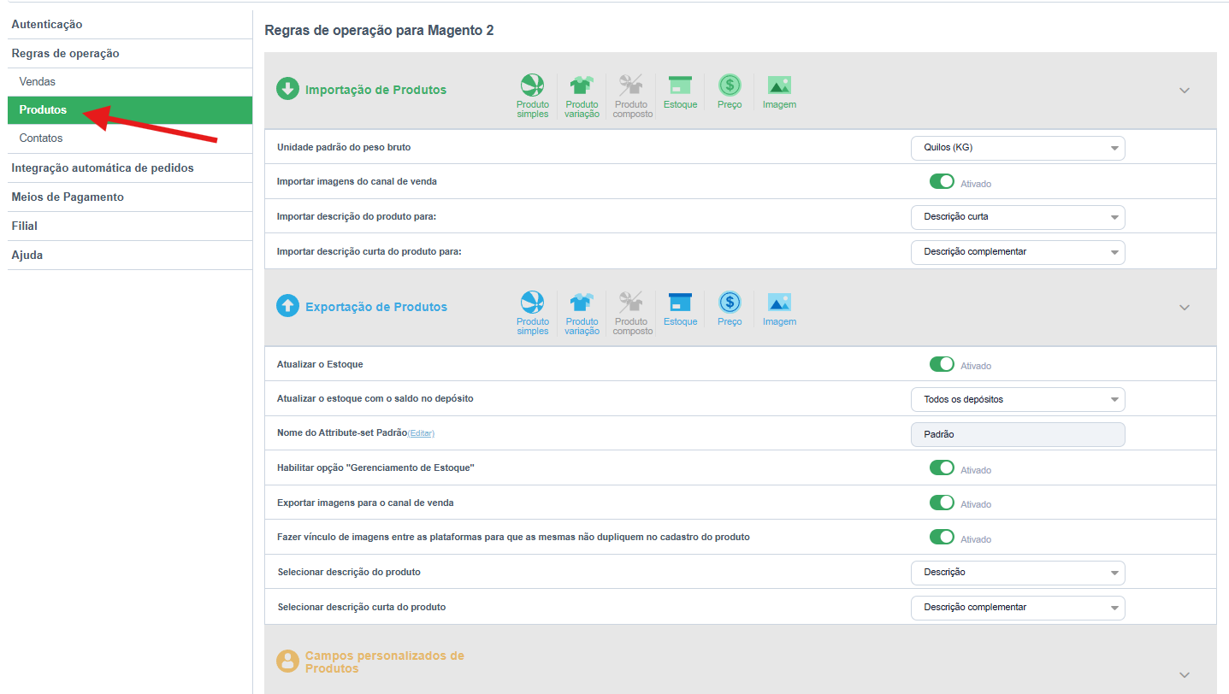Select the Estoque icon in Exportação de Produtos
This screenshot has width=1229, height=694.
pos(680,303)
